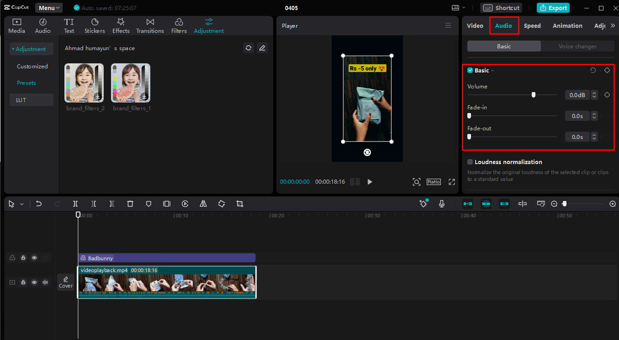Undo the last edit in timeline toolbar

tap(39, 204)
